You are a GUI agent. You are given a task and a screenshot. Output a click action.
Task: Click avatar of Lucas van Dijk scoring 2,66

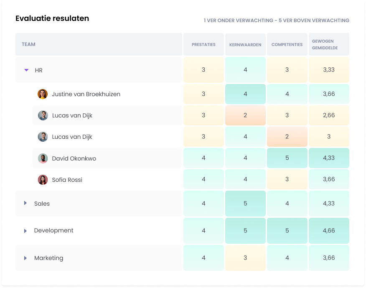(43, 115)
